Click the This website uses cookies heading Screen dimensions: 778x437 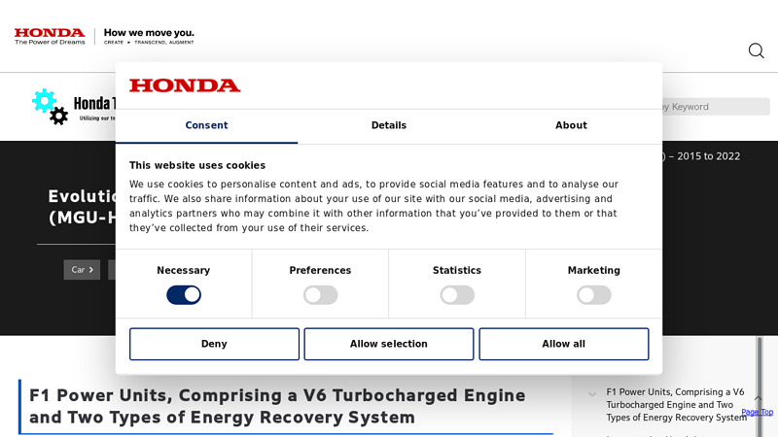[197, 165]
